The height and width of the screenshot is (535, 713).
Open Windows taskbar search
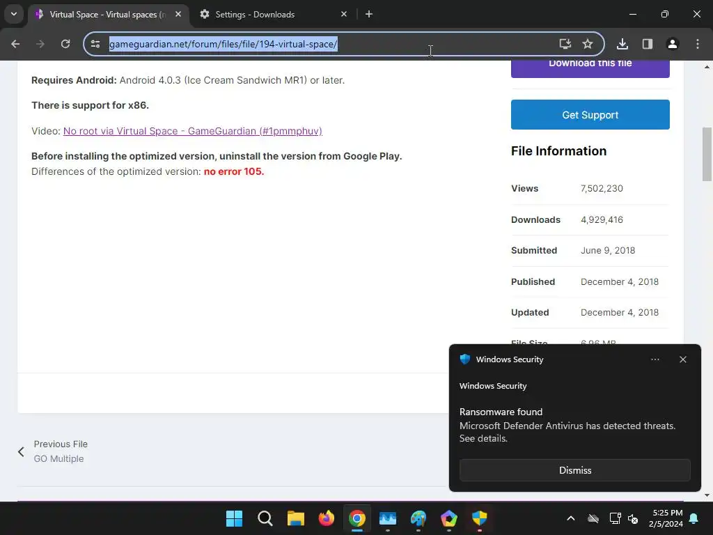(265, 518)
